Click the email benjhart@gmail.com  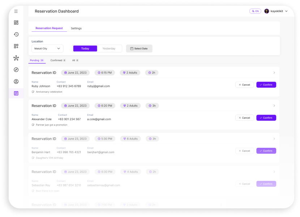pos(101,152)
